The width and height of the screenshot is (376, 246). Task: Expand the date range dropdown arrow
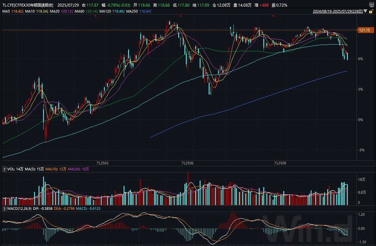[x=366, y=11]
